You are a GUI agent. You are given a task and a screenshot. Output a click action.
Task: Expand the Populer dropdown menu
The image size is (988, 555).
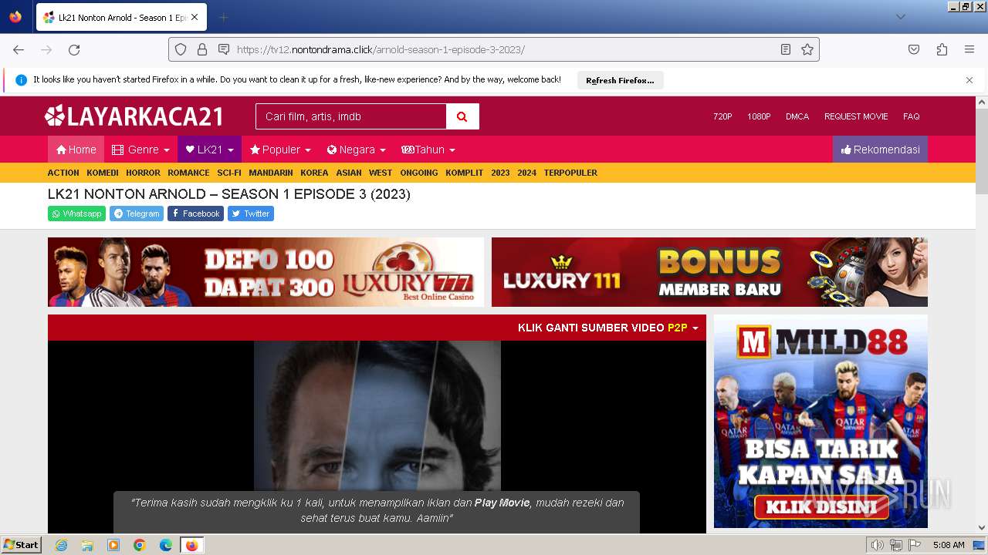pos(280,150)
